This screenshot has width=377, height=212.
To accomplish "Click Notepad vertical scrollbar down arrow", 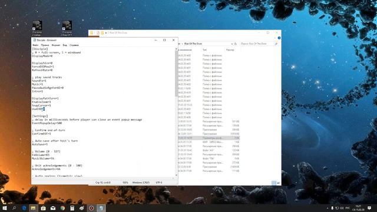I will click(x=177, y=175).
